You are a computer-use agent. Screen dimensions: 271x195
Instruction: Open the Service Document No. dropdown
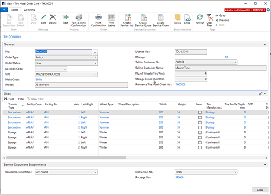95,172
